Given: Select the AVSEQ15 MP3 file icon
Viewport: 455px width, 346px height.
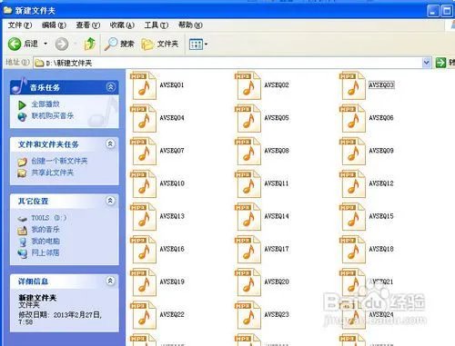Looking at the screenshot, I should 352,216.
